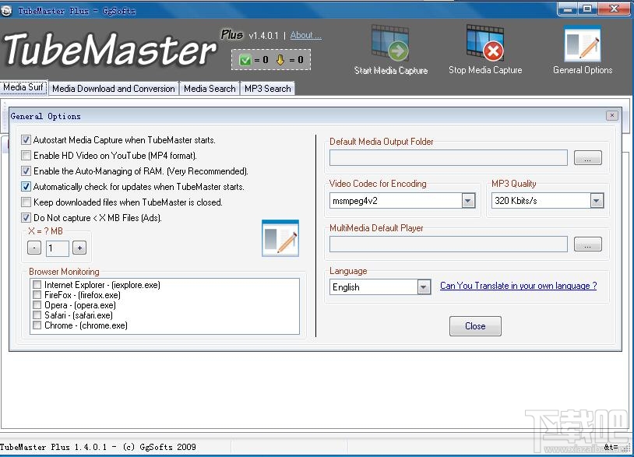Check Internet Explorer browser monitoring
Screen dimensions: 634x457
coord(37,285)
